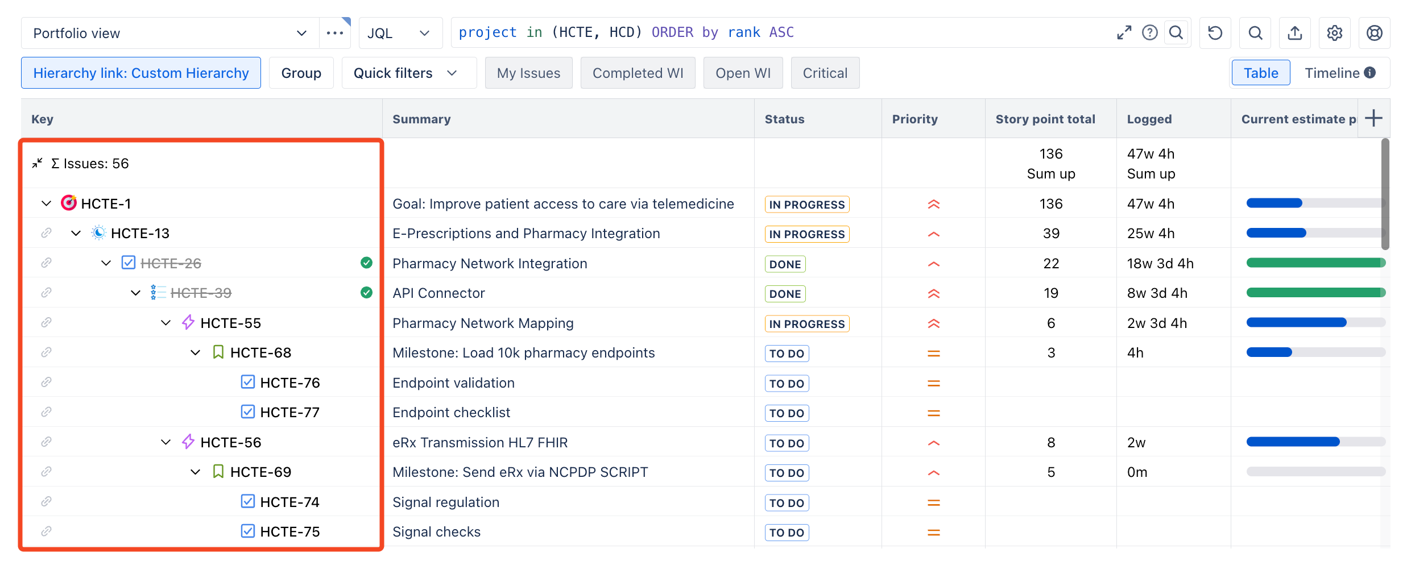The height and width of the screenshot is (561, 1411).
Task: Open the settings gear icon
Action: [1334, 33]
